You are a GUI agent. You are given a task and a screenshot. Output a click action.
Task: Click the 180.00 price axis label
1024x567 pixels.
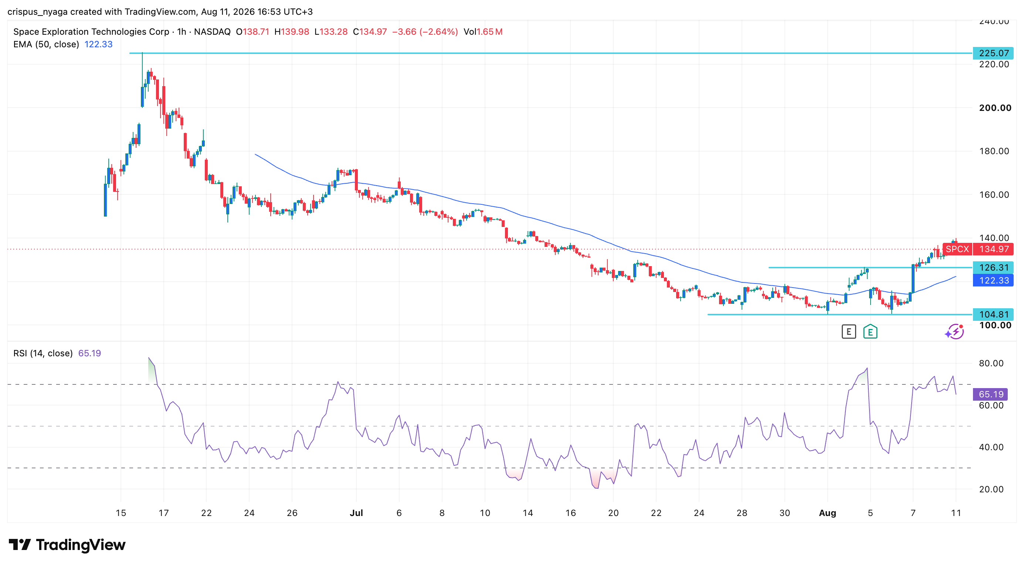point(994,151)
